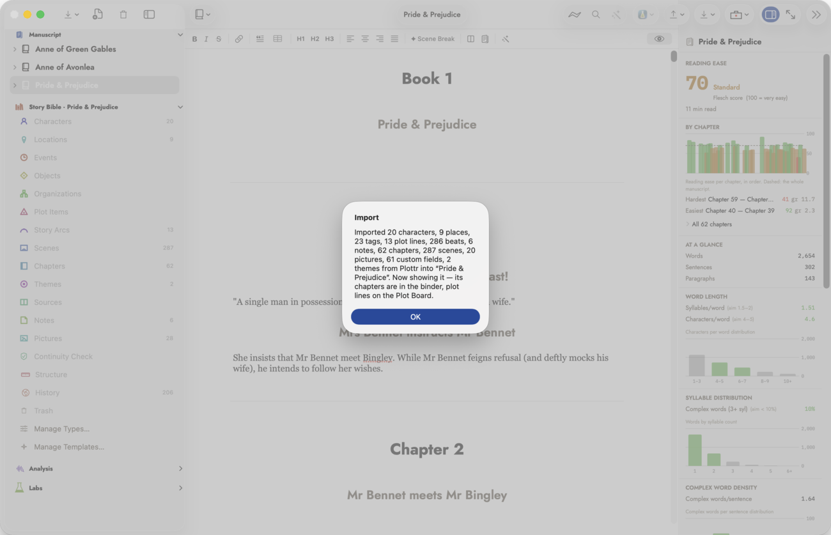Expand Anne of Green Gables manuscript

click(x=15, y=49)
